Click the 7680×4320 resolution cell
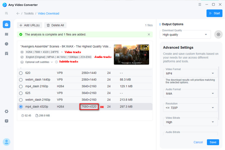Image resolution: width=225 pixels, height=150 pixels. pyautogui.click(x=89, y=107)
